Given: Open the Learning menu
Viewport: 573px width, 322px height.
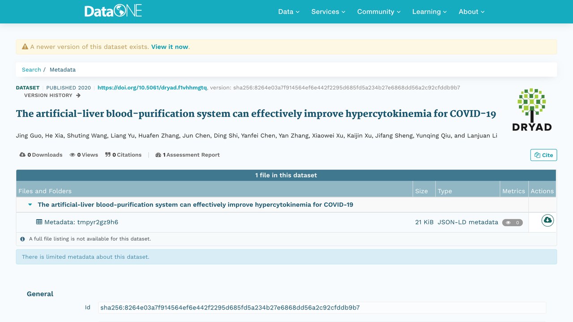Looking at the screenshot, I should [x=429, y=12].
